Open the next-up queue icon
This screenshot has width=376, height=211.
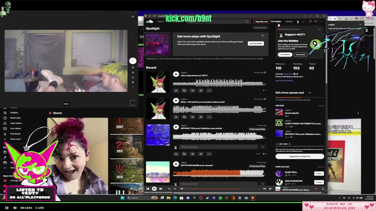pos(323,189)
